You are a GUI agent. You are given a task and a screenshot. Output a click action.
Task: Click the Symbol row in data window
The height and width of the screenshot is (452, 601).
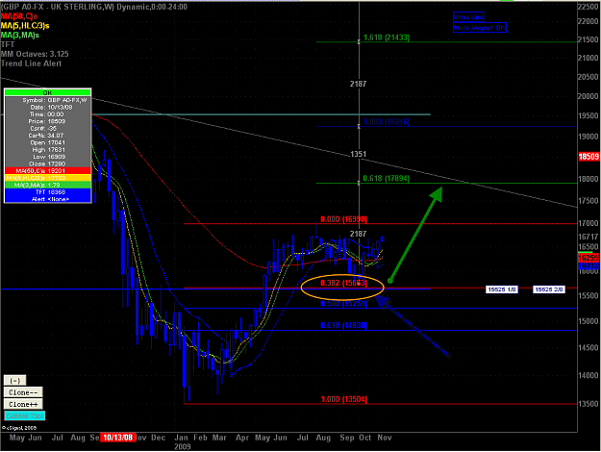pos(47,100)
